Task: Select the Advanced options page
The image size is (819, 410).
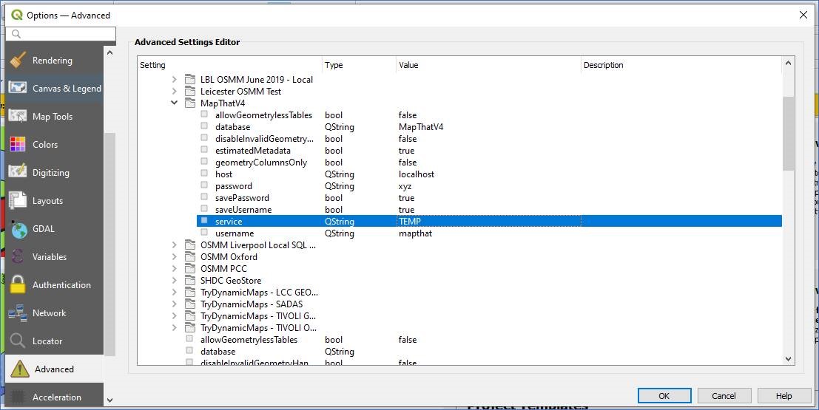Action: (54, 369)
